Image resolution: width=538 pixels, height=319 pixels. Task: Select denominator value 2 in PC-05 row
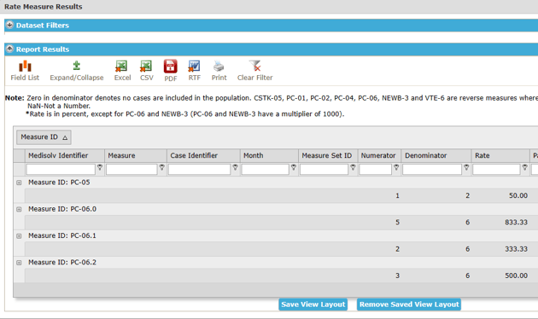467,195
